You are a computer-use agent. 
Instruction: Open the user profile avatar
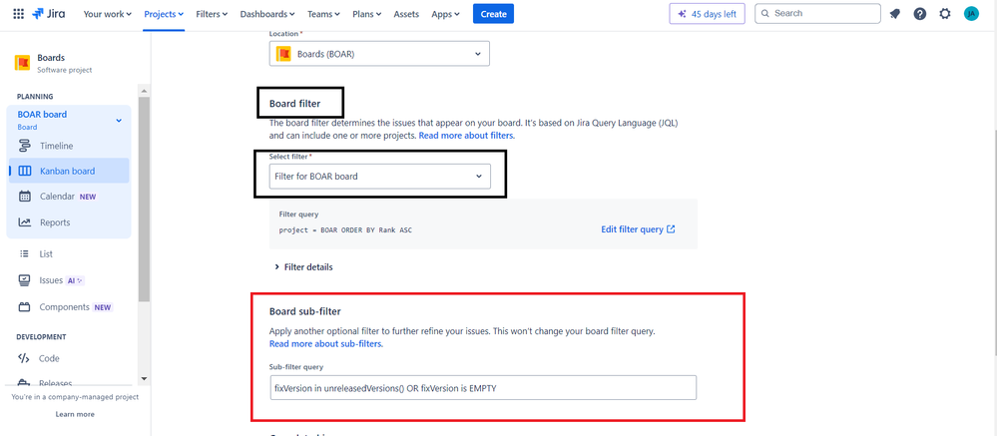971,13
